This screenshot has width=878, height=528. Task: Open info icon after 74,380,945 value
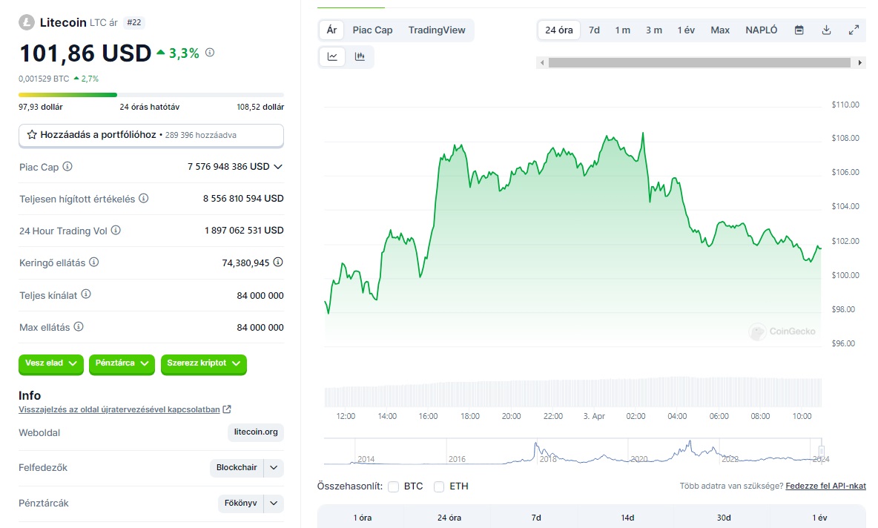(278, 262)
